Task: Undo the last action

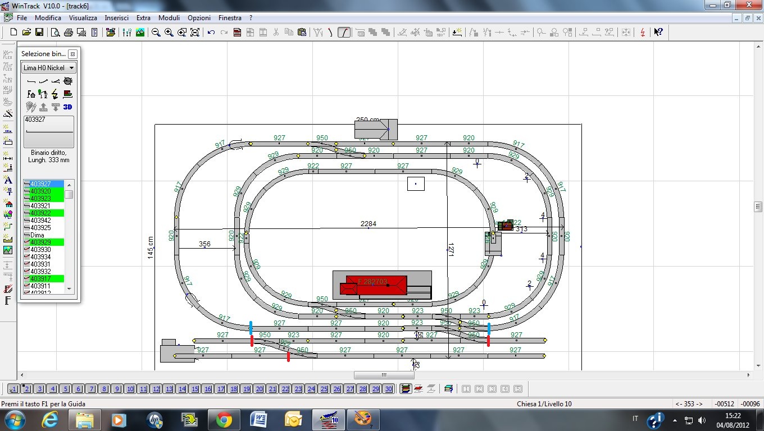Action: point(211,33)
